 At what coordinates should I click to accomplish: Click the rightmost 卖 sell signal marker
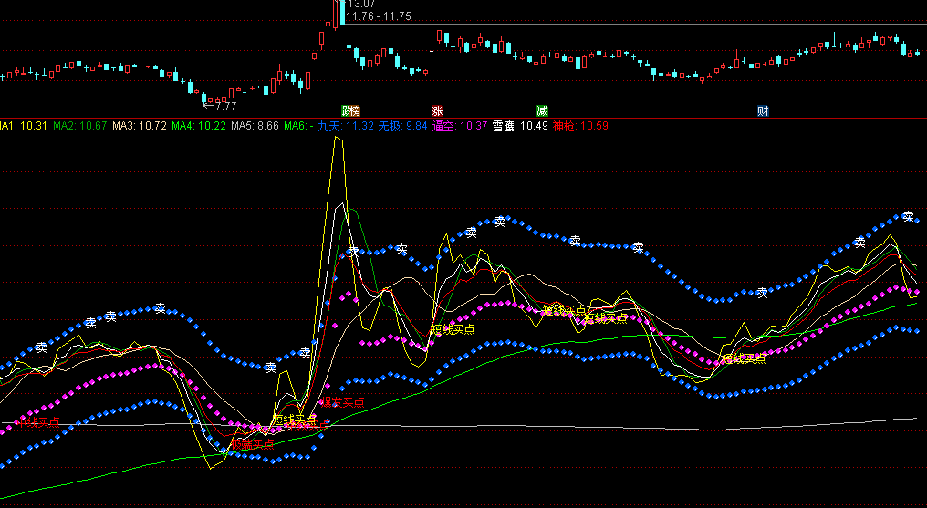click(x=908, y=216)
